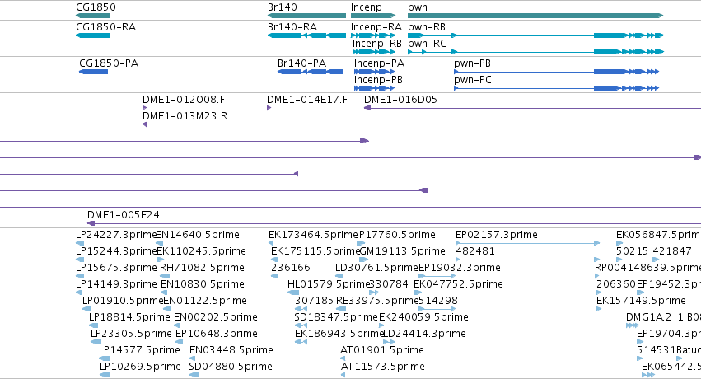Open clone end DME1-014E17.F

point(306,99)
